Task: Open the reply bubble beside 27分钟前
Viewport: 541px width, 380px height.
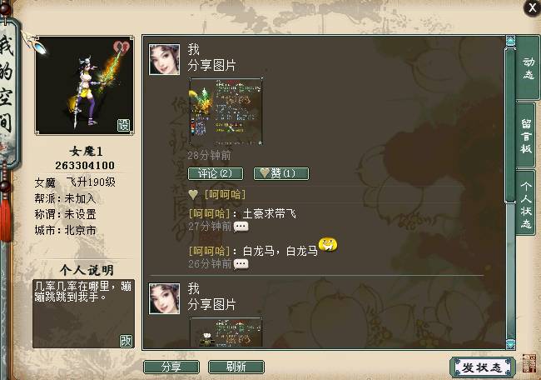Action: click(x=241, y=227)
